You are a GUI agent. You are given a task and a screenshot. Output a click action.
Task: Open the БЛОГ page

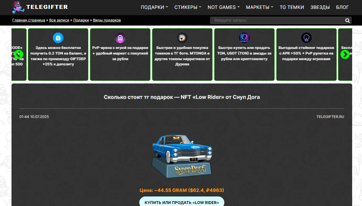[x=342, y=7]
